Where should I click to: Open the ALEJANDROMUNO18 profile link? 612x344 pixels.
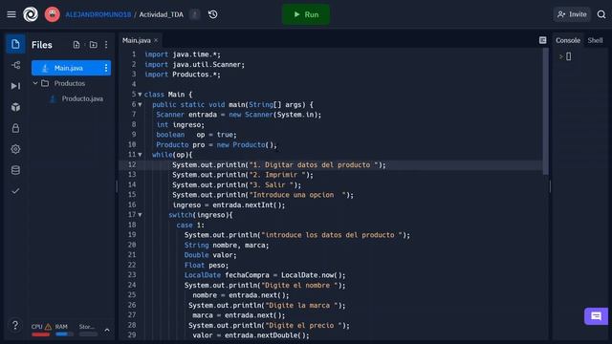[98, 14]
